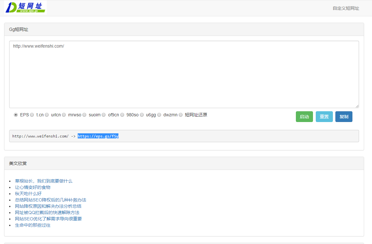Select the urlcn service option
This screenshot has width=372, height=244.
(47, 115)
